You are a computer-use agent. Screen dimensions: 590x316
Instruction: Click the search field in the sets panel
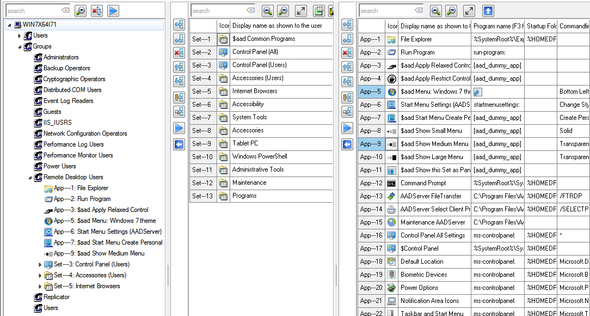coord(217,10)
